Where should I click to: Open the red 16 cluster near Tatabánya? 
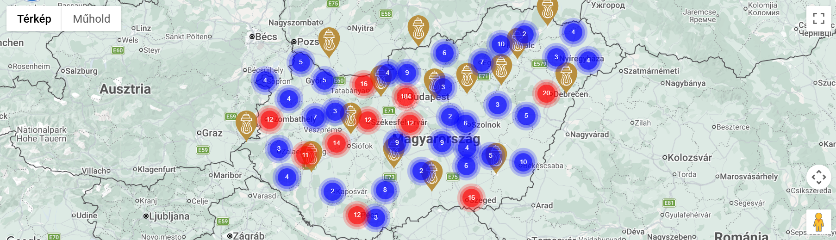coord(364,84)
